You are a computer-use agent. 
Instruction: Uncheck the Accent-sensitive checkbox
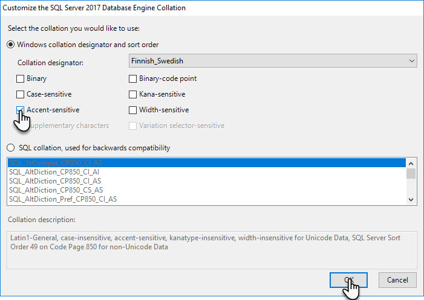(x=21, y=110)
